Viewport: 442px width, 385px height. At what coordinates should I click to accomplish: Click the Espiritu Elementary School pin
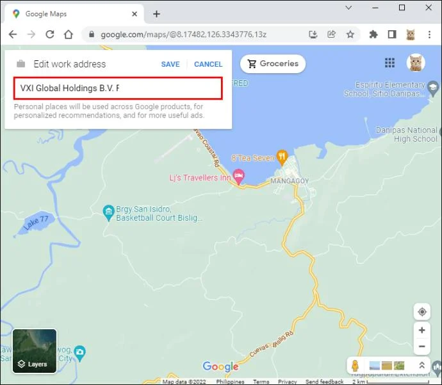click(432, 89)
